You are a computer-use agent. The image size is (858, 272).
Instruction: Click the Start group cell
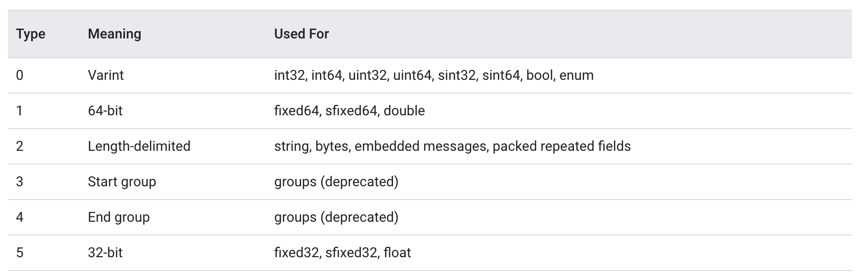(x=122, y=182)
